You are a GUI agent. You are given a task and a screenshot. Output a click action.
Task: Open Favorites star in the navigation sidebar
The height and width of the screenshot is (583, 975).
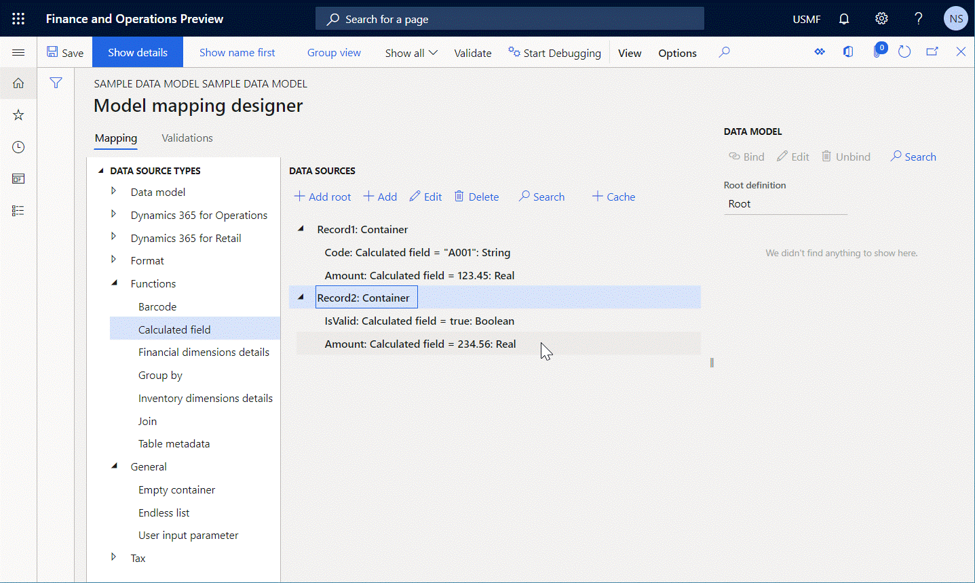pos(18,115)
